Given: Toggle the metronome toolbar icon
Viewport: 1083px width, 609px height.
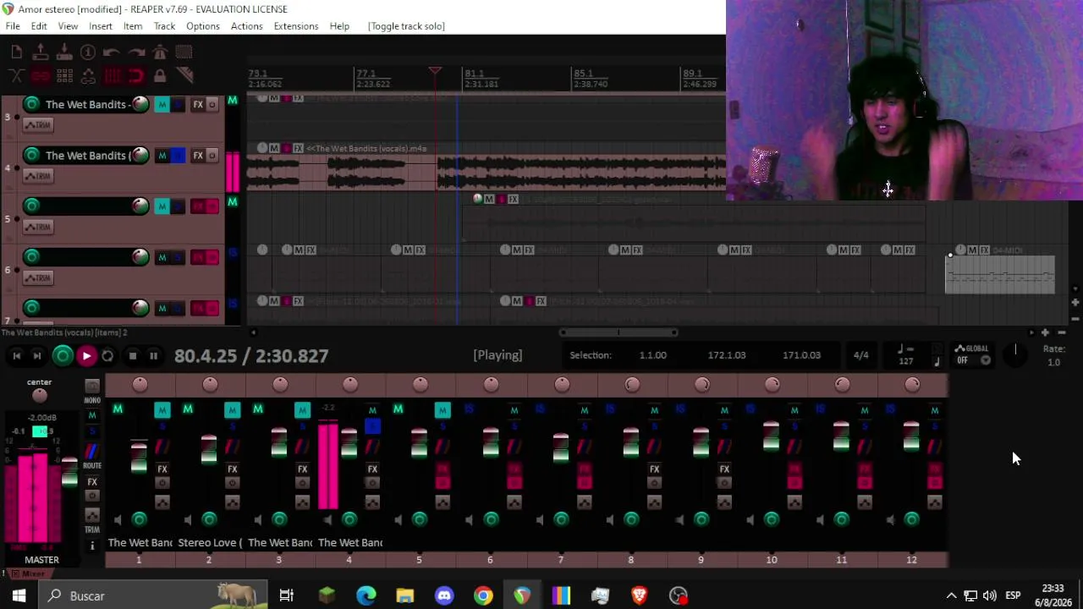Looking at the screenshot, I should pyautogui.click(x=160, y=52).
